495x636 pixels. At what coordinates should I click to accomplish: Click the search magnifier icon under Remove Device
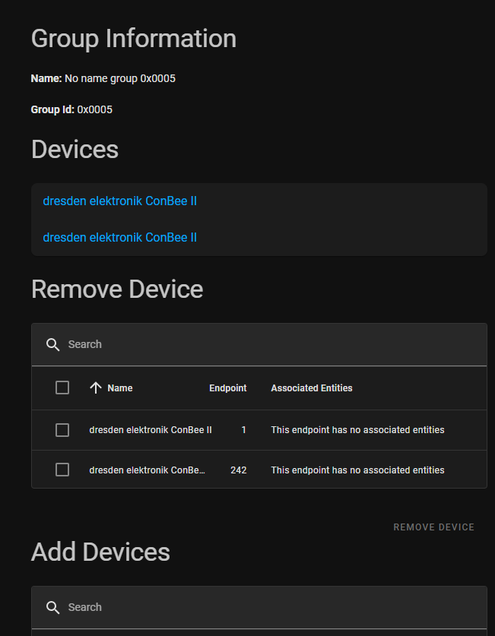click(52, 344)
